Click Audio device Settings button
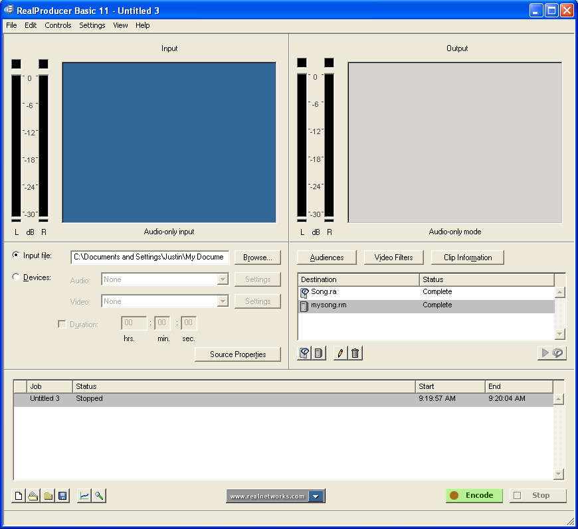The image size is (578, 529). pos(257,279)
